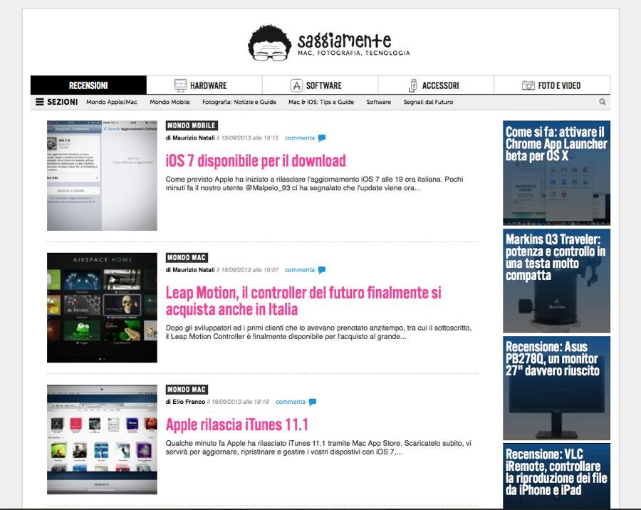Switch to the Software tab
The width and height of the screenshot is (641, 510).
pyautogui.click(x=320, y=85)
